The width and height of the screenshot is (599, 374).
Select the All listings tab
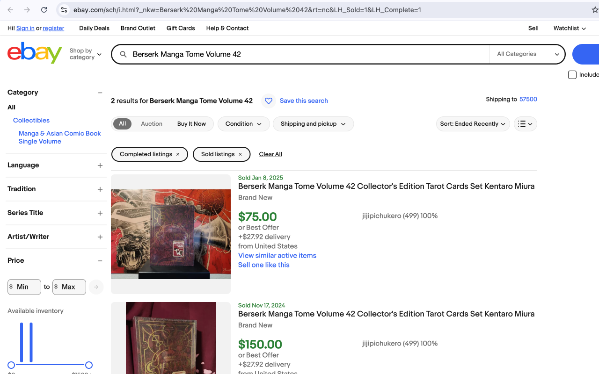point(122,124)
